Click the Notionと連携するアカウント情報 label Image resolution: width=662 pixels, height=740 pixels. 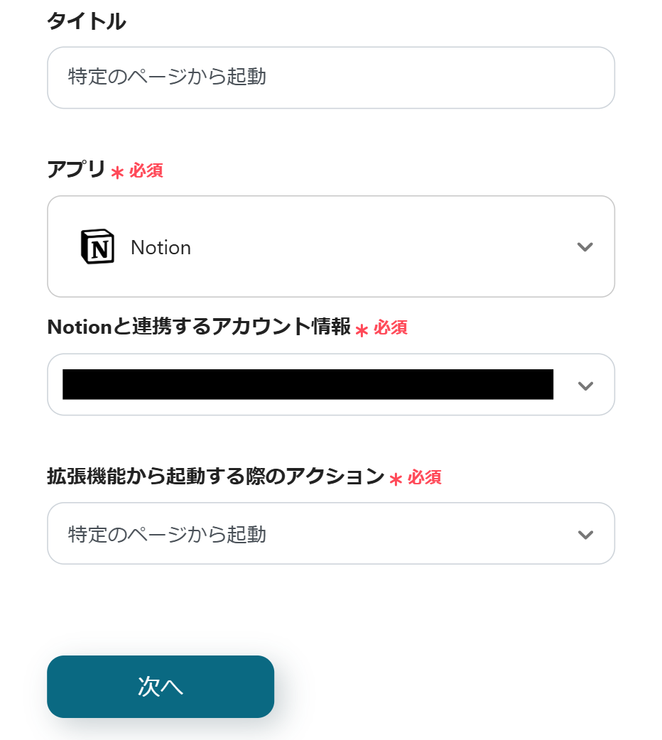(x=199, y=327)
